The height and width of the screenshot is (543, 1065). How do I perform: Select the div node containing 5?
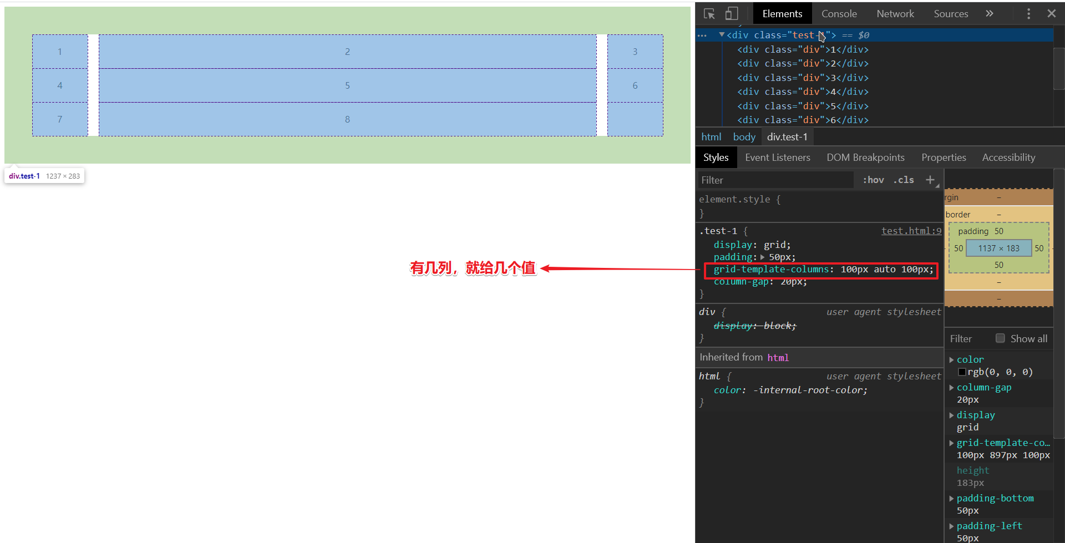click(803, 106)
